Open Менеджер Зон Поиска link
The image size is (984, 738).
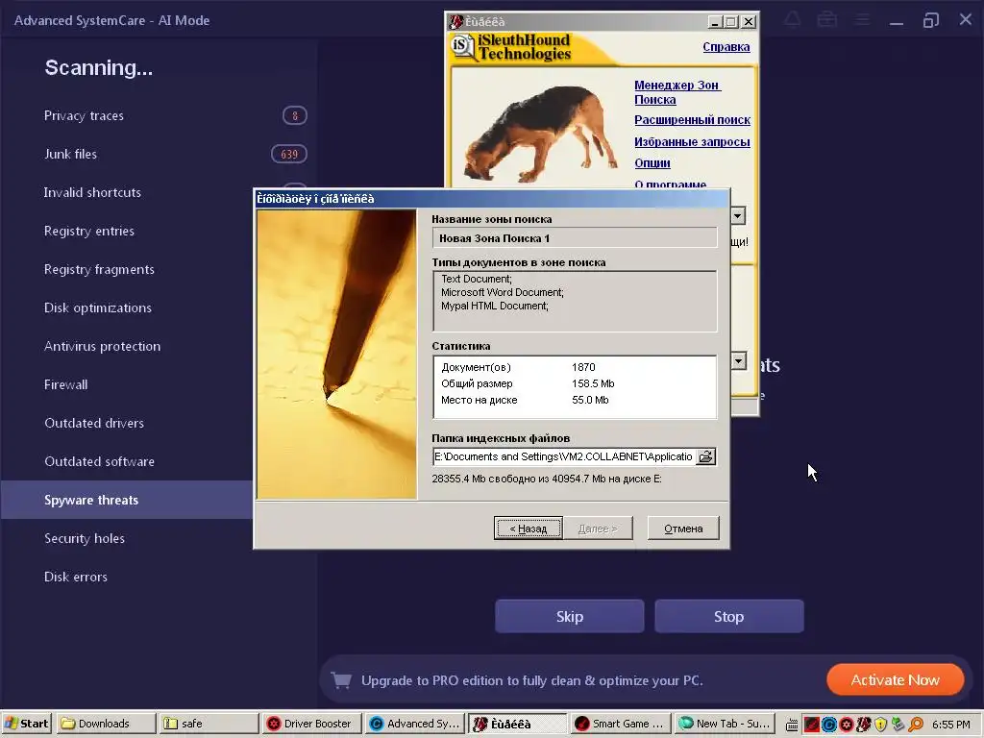(x=677, y=91)
